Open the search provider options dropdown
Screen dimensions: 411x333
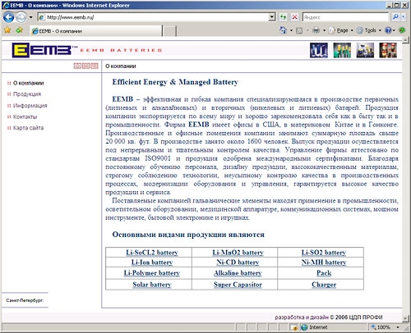tap(403, 17)
